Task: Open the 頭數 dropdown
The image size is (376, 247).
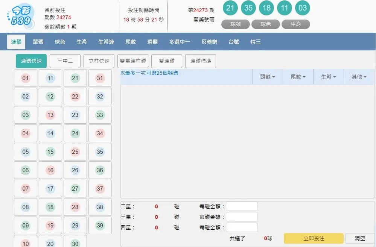Action: click(x=268, y=76)
